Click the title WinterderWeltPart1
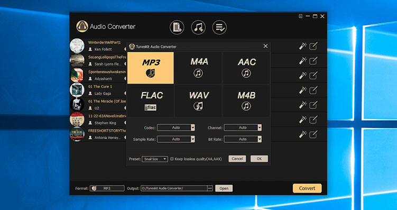 tap(105, 42)
